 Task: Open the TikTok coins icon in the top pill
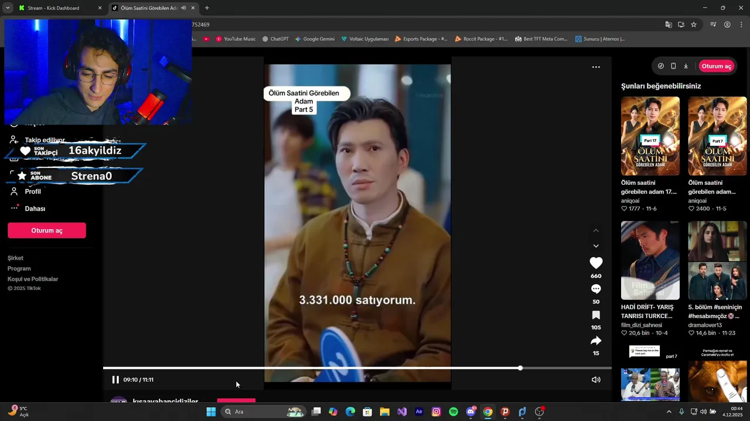tap(661, 66)
